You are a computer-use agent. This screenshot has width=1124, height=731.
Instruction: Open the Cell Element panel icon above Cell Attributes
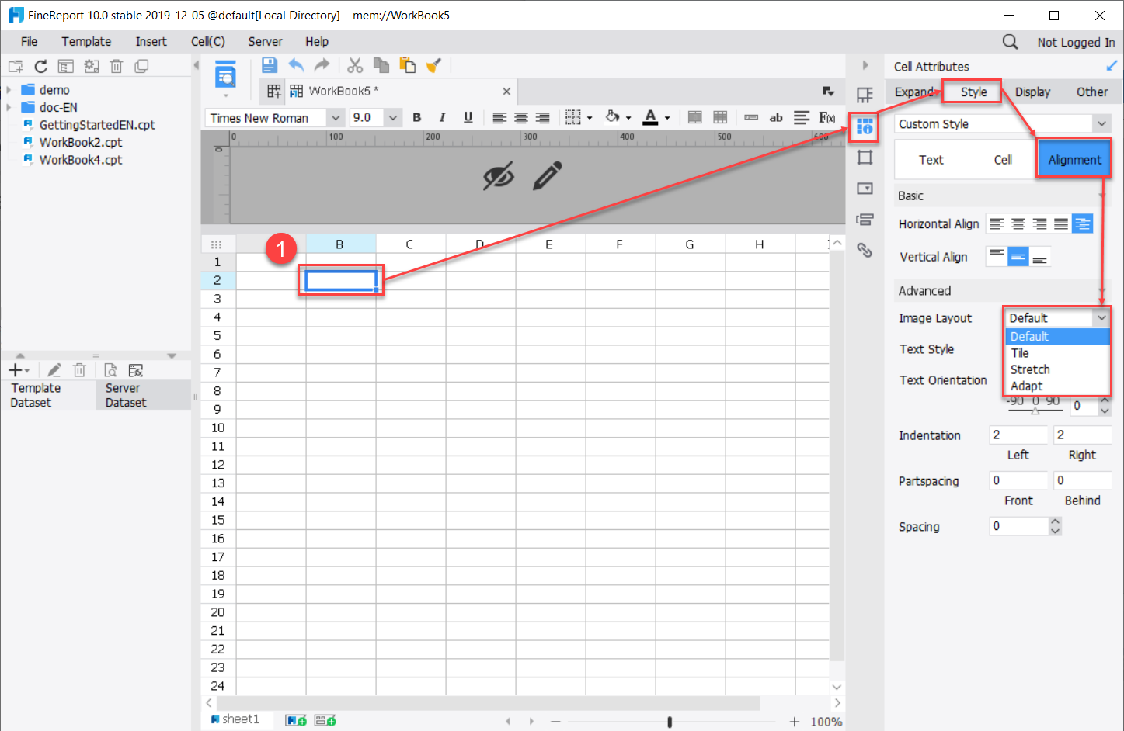pos(864,95)
